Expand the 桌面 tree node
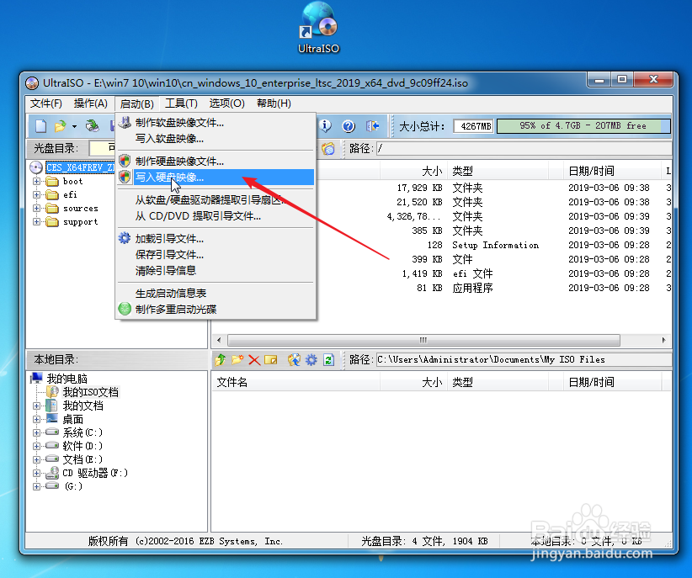 click(x=37, y=419)
